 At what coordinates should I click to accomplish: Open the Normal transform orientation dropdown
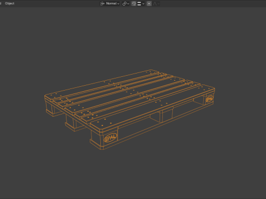tap(110, 3)
